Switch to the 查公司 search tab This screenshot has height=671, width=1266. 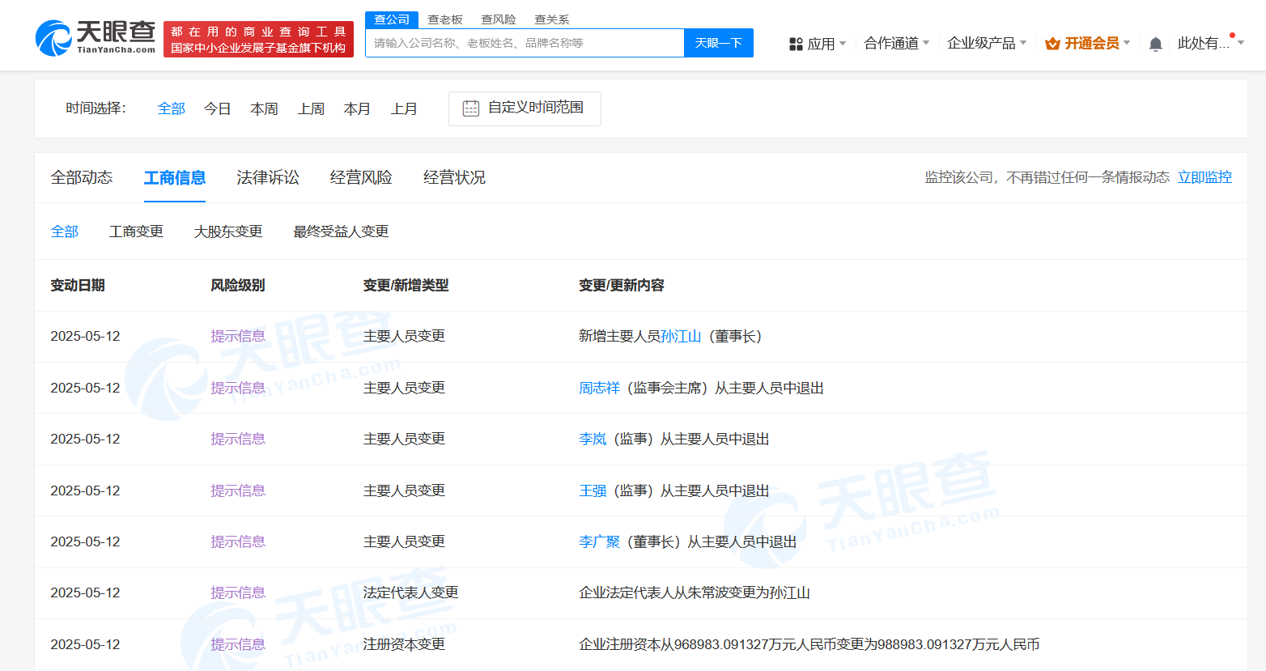tap(392, 19)
